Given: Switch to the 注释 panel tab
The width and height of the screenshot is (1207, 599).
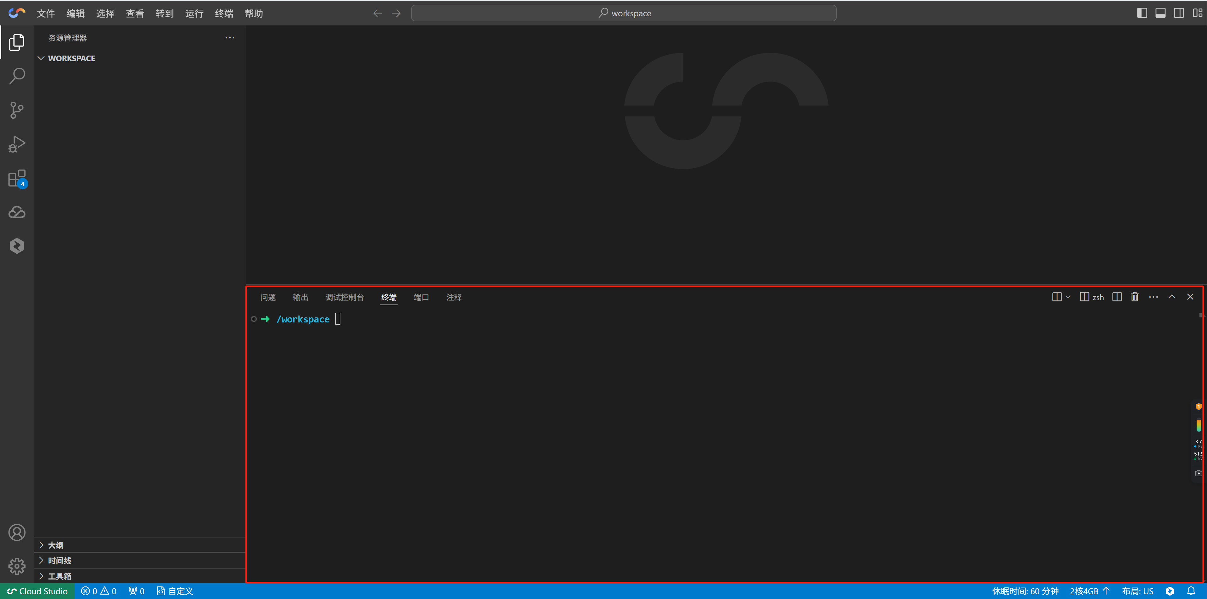Looking at the screenshot, I should 454,297.
